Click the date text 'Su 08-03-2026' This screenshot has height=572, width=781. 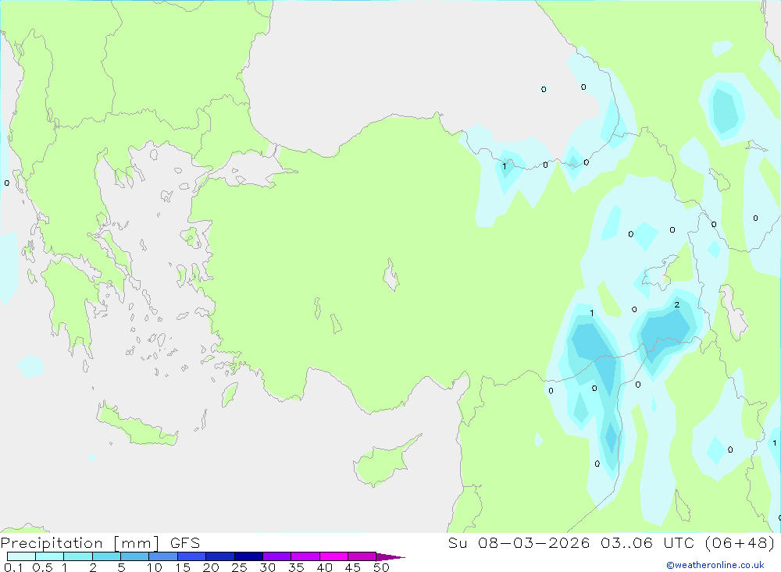519,543
